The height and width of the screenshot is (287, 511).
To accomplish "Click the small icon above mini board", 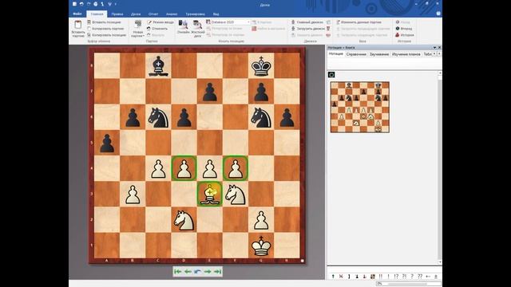I will click(331, 75).
